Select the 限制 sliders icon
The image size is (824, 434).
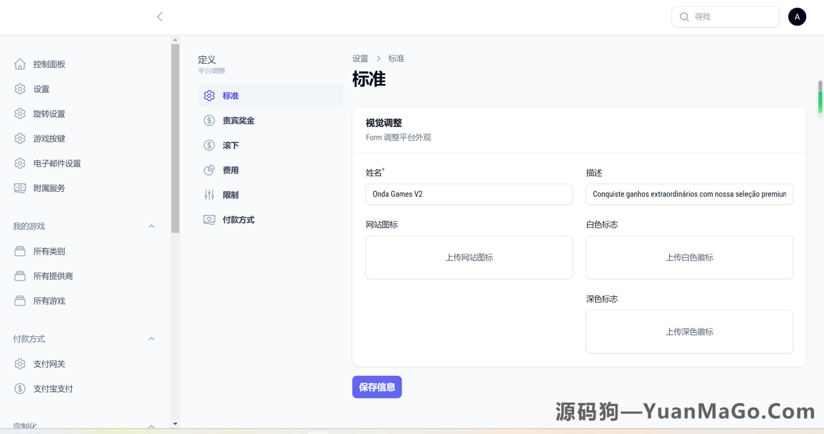point(209,195)
